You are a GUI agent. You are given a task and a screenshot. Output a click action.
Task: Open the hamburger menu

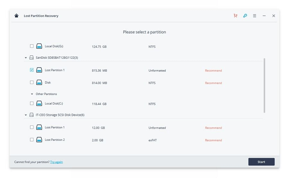pyautogui.click(x=255, y=16)
